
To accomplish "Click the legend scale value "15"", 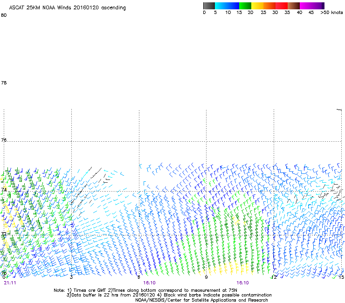I will (x=239, y=13).
